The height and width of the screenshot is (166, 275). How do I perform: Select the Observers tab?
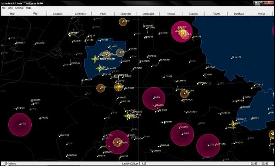[126, 14]
